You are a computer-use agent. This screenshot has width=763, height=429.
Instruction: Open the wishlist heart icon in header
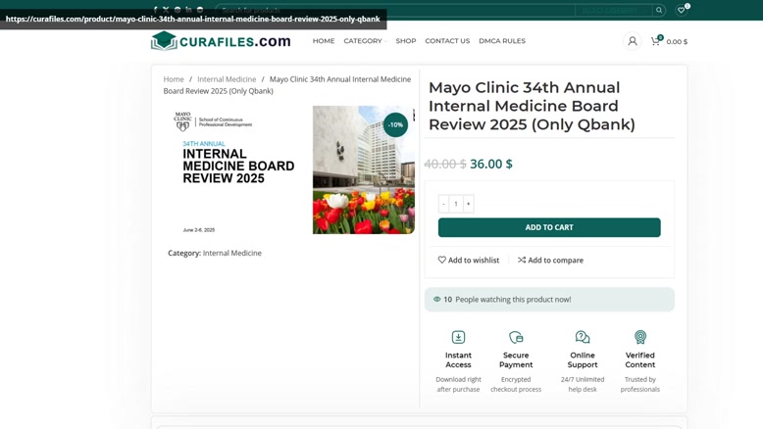(682, 10)
